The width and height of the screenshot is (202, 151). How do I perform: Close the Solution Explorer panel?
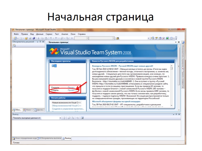point(43,42)
